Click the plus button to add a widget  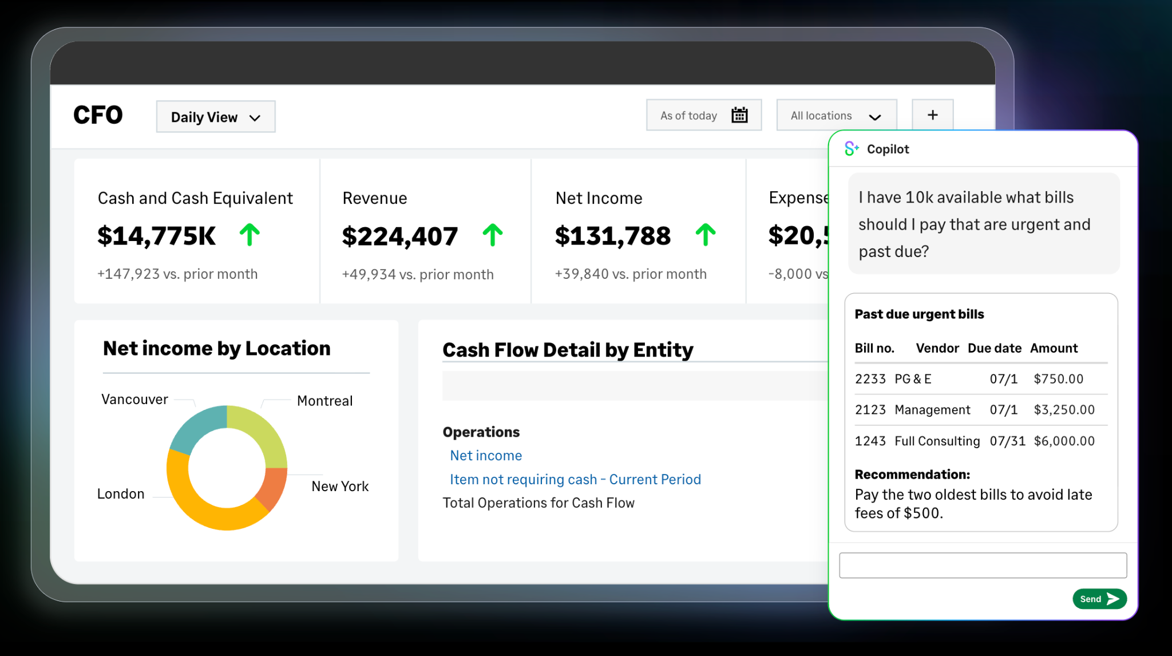click(x=932, y=115)
